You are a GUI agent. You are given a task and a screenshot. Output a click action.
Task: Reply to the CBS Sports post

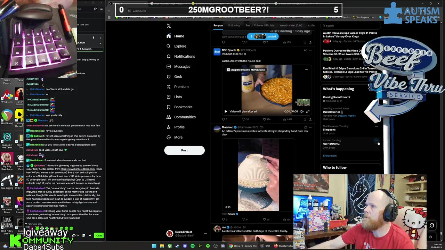224,119
